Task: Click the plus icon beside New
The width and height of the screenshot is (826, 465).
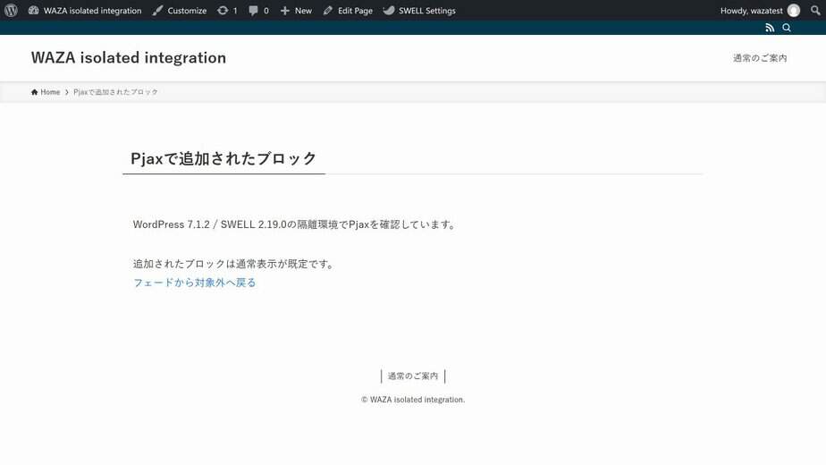Action: pyautogui.click(x=284, y=11)
